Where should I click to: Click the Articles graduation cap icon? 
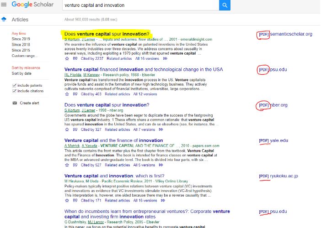point(4,19)
